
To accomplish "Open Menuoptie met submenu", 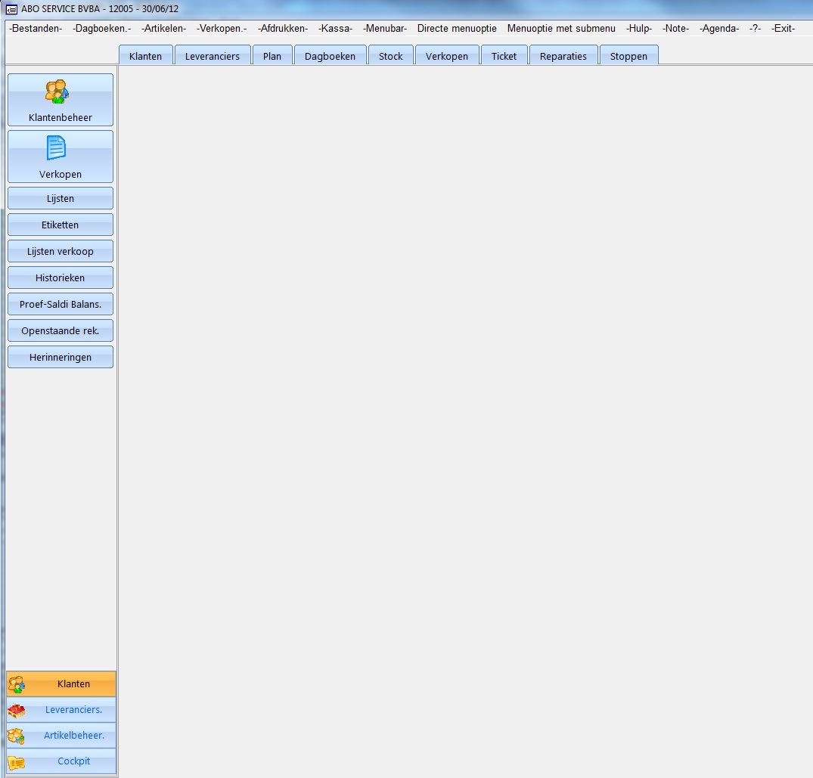I will point(561,28).
